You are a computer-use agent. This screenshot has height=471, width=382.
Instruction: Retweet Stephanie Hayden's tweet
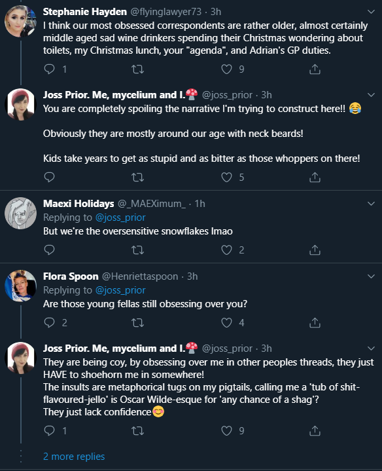[x=137, y=69]
